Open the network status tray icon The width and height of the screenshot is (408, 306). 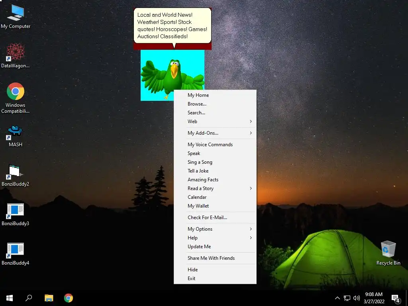(x=347, y=298)
